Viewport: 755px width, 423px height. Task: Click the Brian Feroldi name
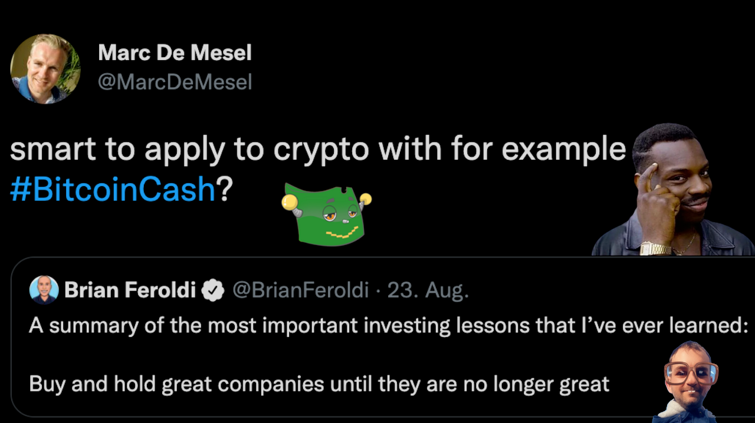[130, 290]
